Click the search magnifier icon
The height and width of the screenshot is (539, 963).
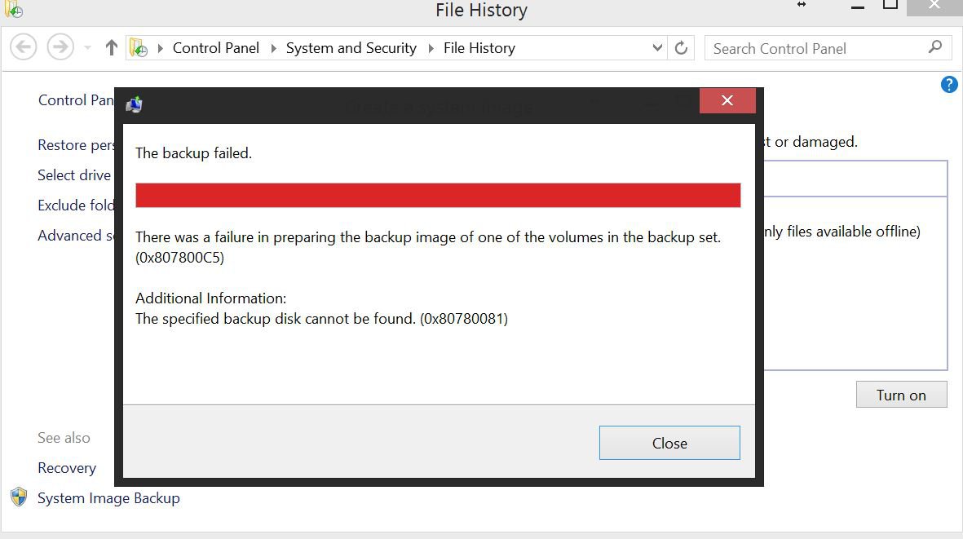pyautogui.click(x=934, y=47)
